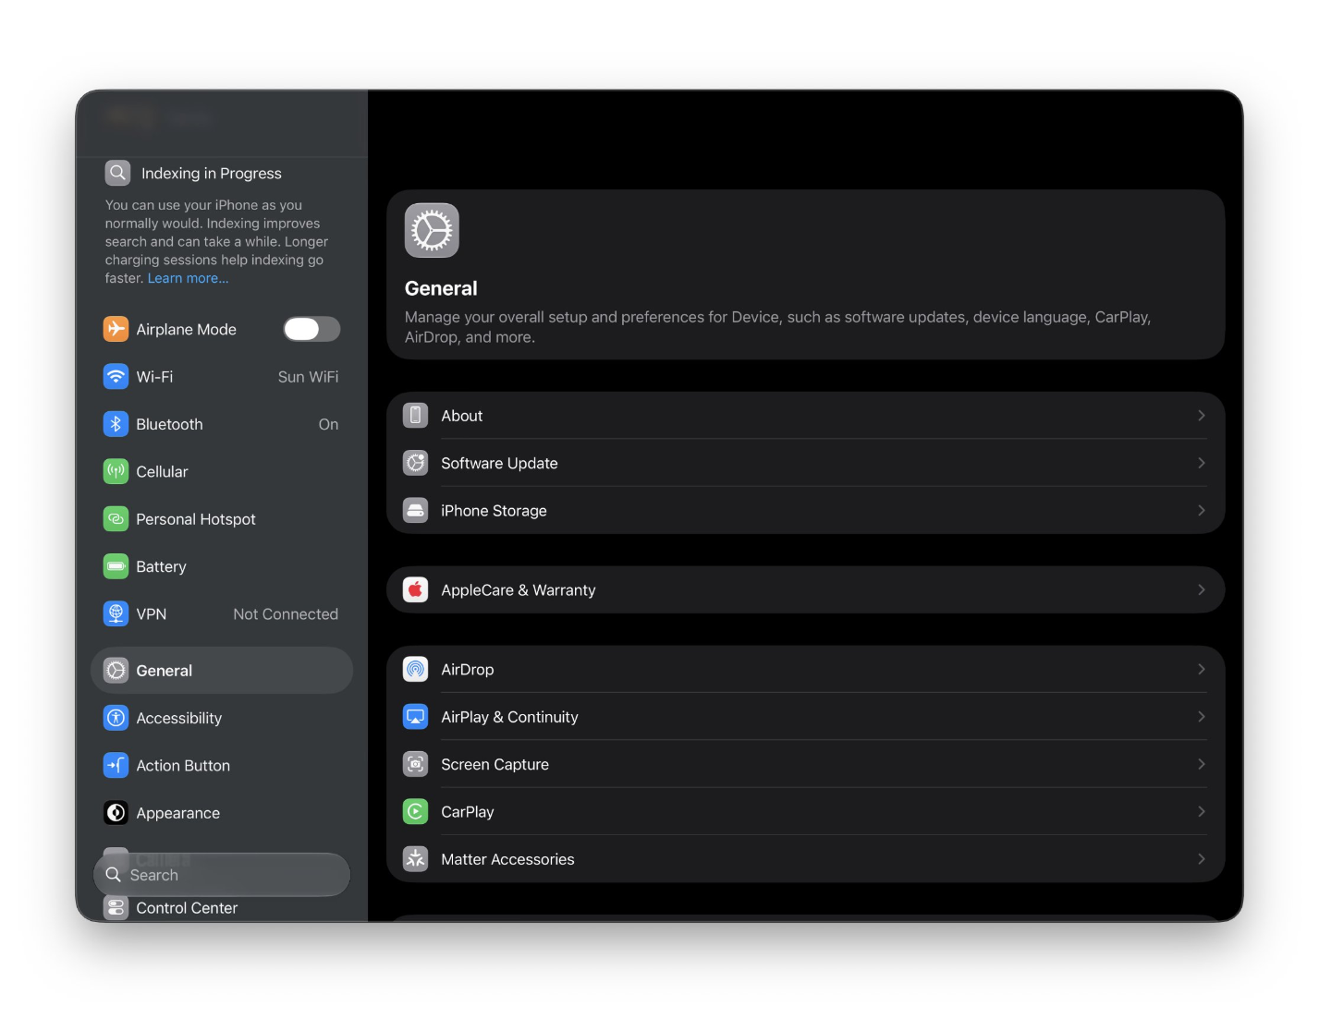Expand the iPhone Storage chevron
Screen dimensions: 1319x1019
[1202, 510]
